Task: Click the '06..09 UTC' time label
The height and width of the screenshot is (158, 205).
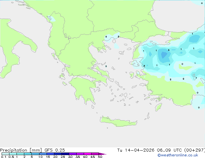Action: [x=169, y=150]
